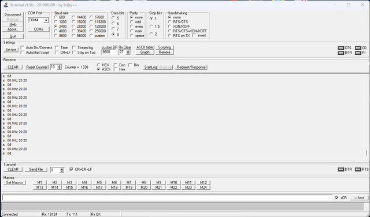Adjust the Rx Clear spinner
Image resolution: width=370 pixels, height=217 pixels.
pyautogui.click(x=128, y=52)
